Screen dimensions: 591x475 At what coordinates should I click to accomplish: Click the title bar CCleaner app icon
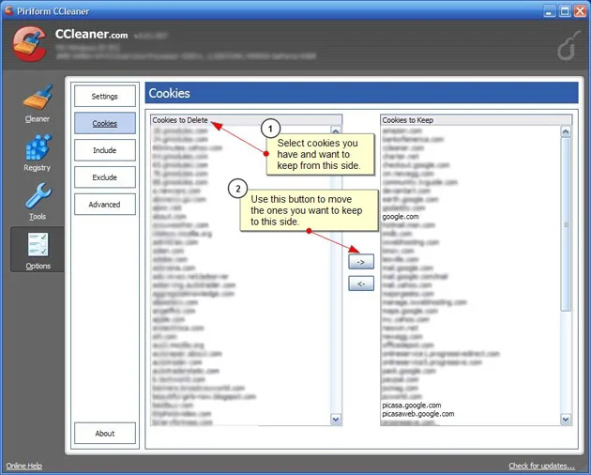click(x=9, y=10)
